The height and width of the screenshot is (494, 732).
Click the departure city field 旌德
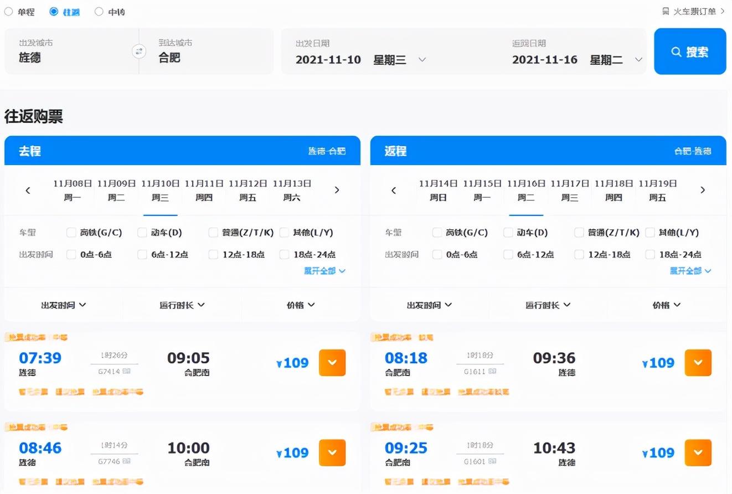tap(71, 52)
